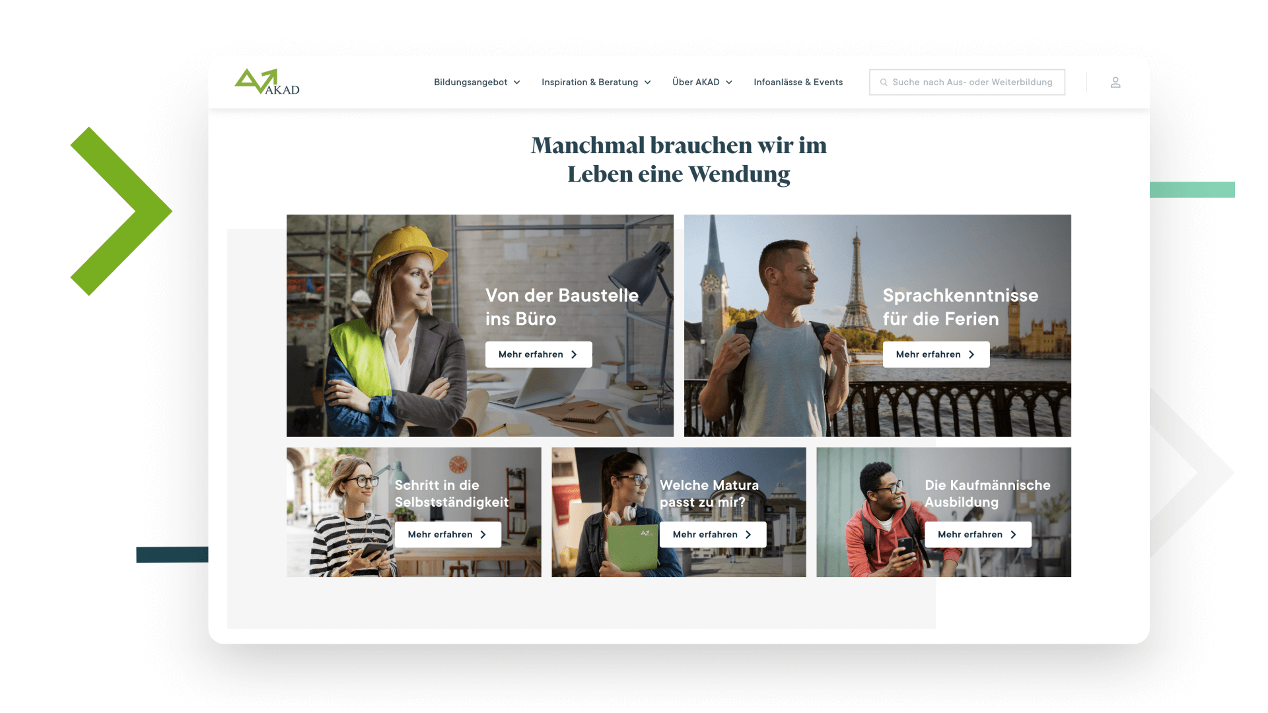Expand Über AKAD dropdown chevron

tap(729, 83)
